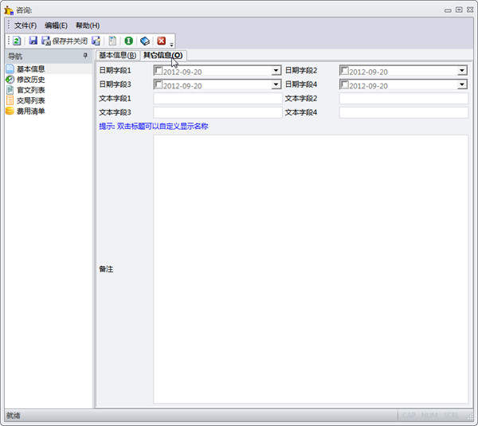Click the 文本字段4 label
Screen dimensions: 478x426
click(301, 112)
